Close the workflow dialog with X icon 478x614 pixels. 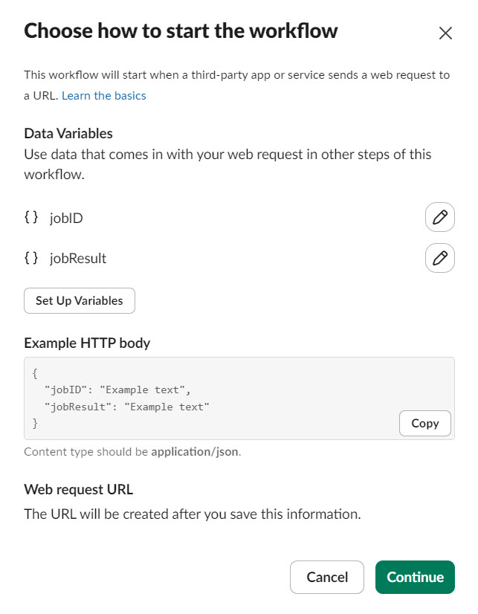click(x=445, y=33)
